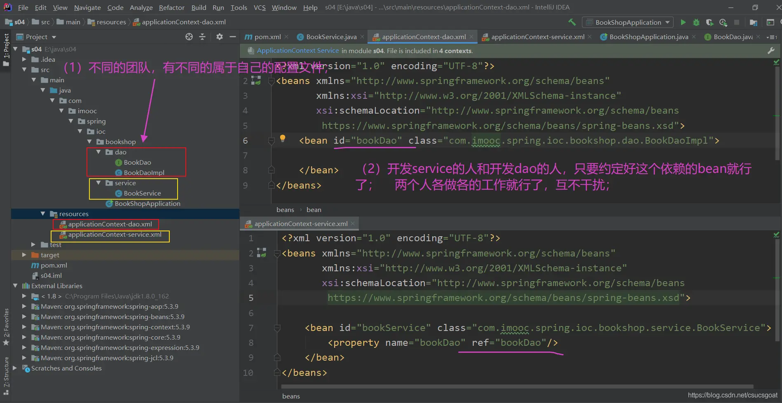Collapse all via Project panel icon
Viewport: 782px width, 403px height.
point(202,37)
